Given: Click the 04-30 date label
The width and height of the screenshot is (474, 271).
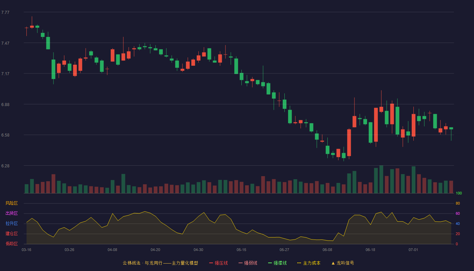Looking at the screenshot, I should click(x=198, y=250).
